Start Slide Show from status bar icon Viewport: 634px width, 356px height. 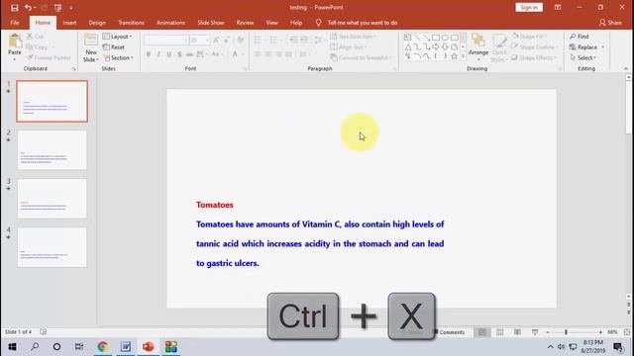535,332
